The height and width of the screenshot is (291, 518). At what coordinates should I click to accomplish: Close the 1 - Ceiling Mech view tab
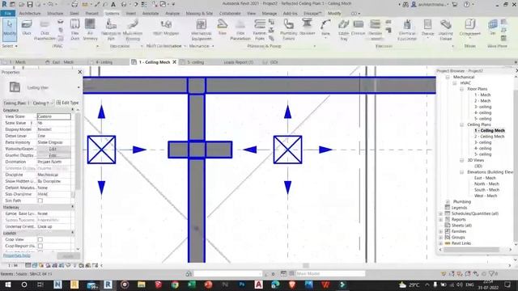(x=175, y=62)
